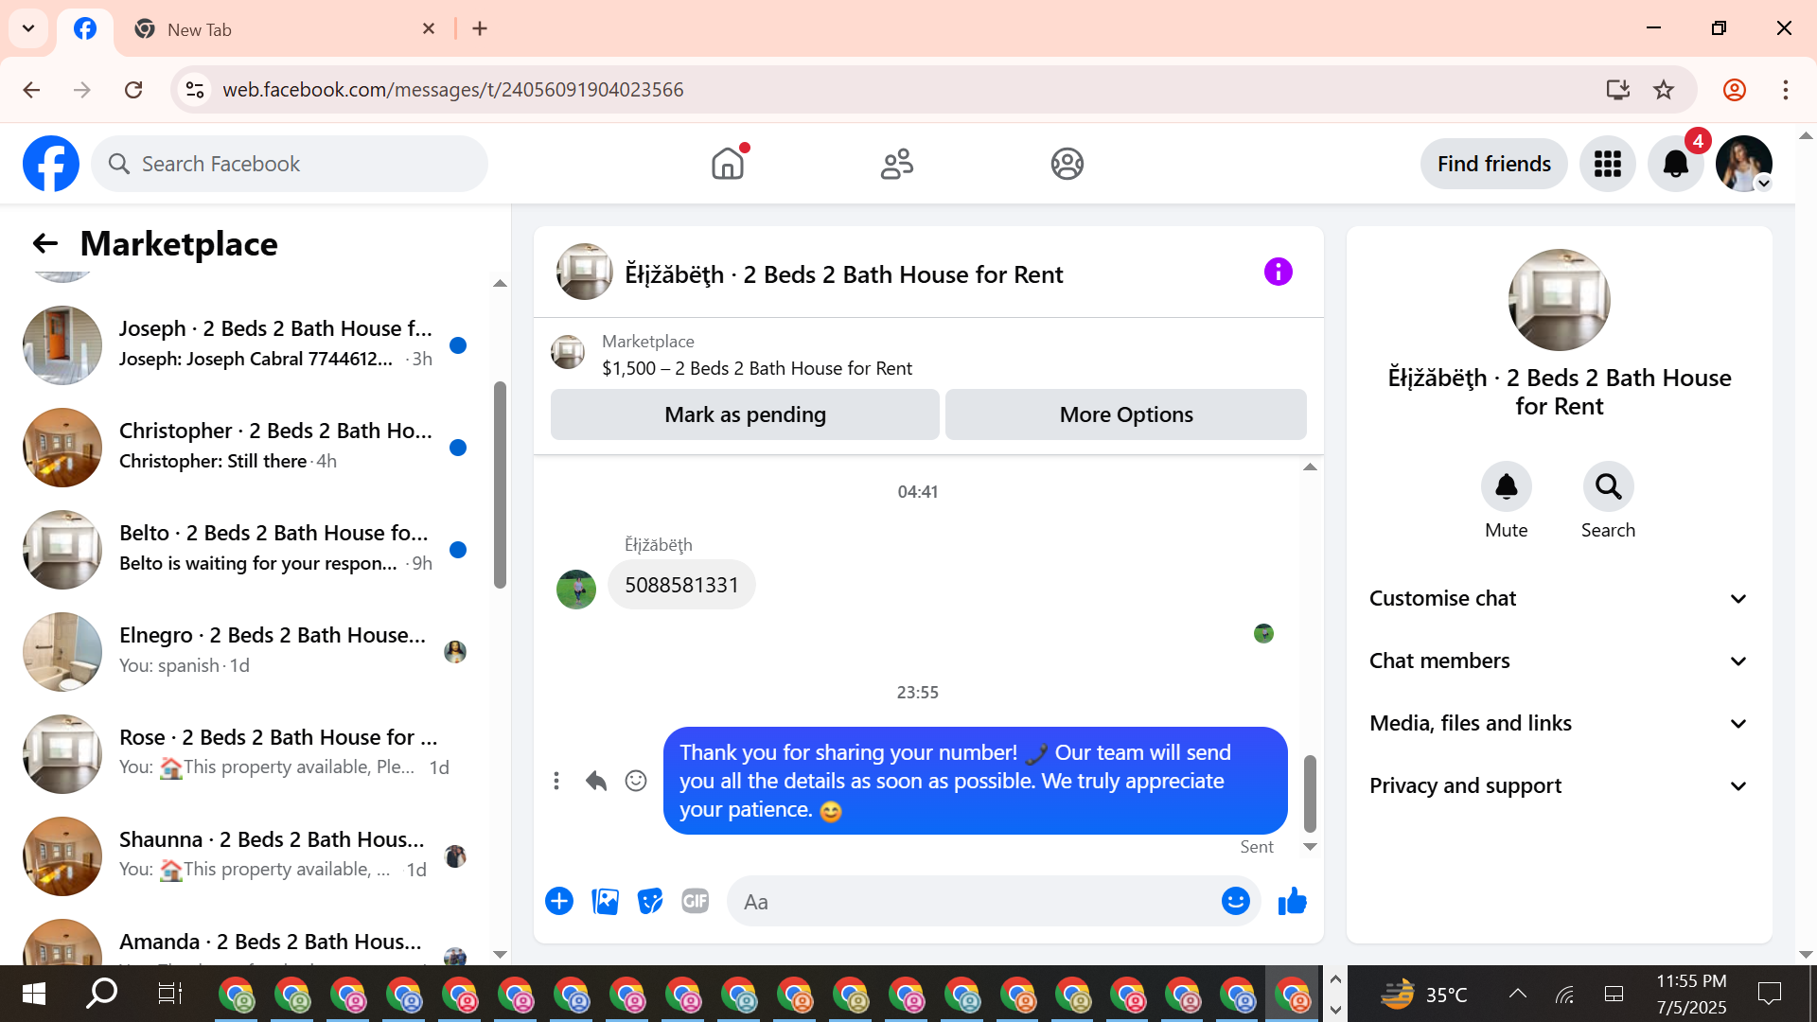Expand Customise chat section
Screen dimensions: 1817x1022
click(1558, 598)
